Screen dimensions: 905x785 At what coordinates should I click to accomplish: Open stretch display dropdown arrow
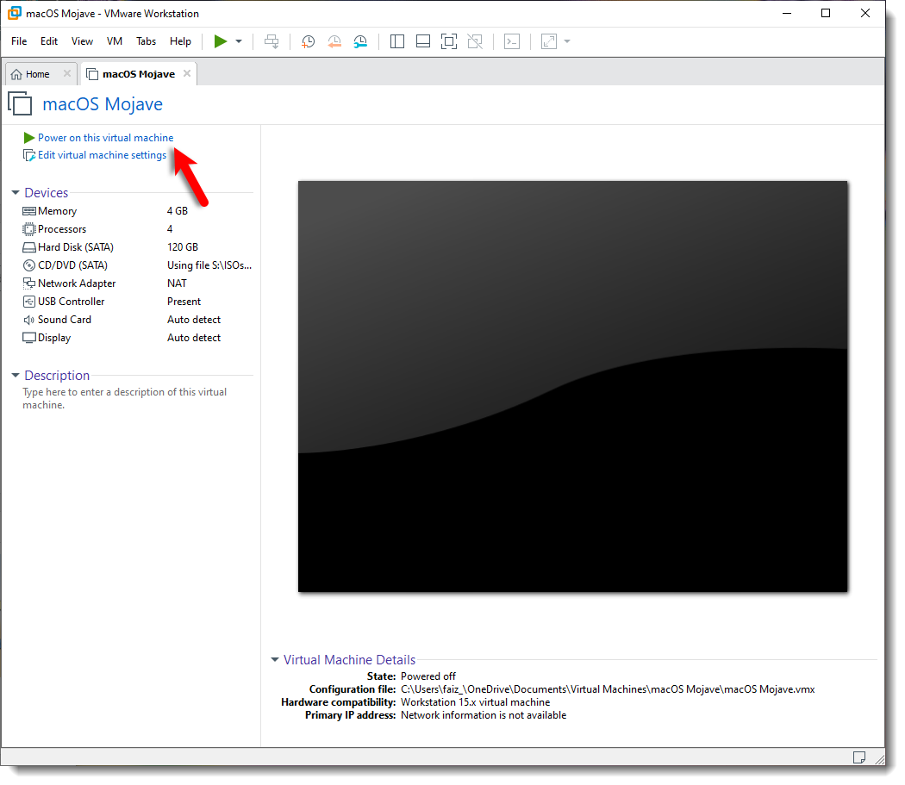point(567,41)
